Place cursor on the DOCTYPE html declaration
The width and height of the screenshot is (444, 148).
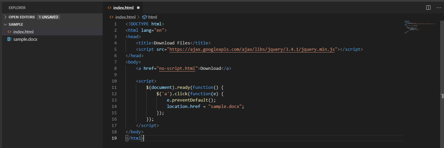coord(145,24)
